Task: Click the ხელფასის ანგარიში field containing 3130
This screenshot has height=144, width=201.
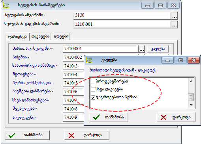Action: (122, 15)
